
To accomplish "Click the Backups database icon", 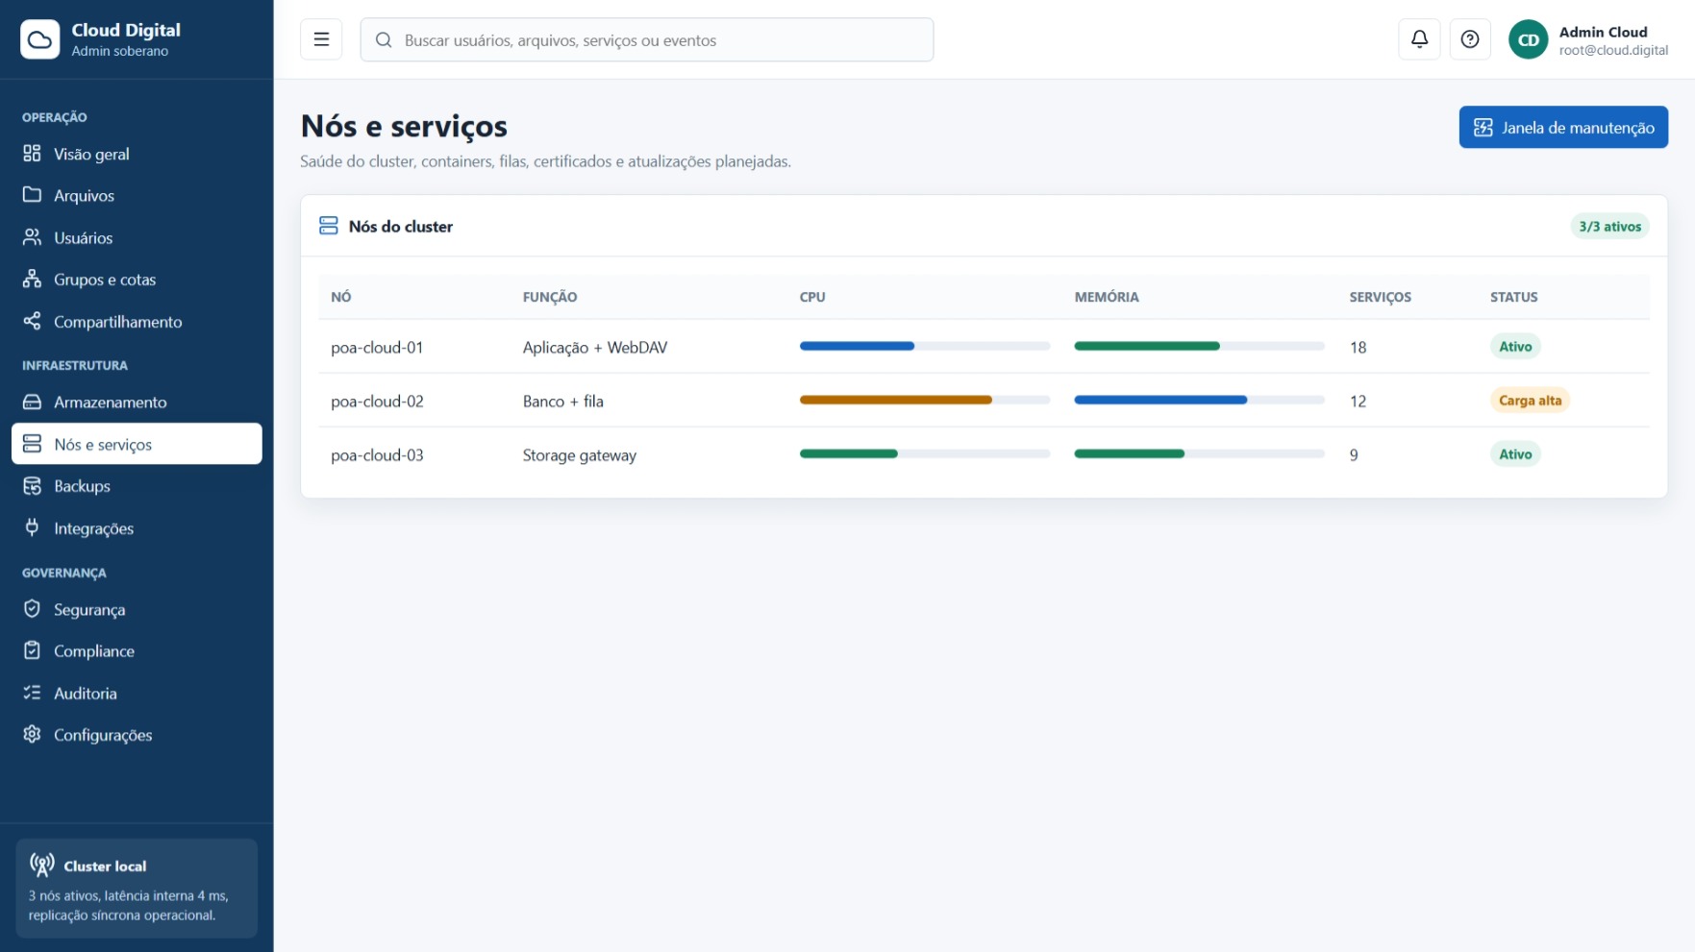I will point(32,486).
